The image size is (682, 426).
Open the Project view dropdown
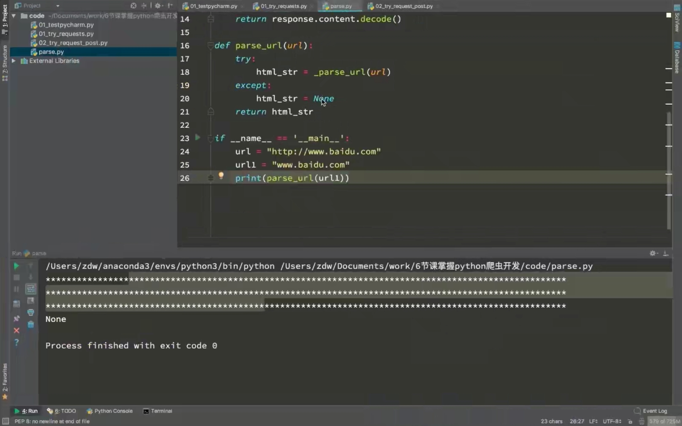[x=58, y=6]
